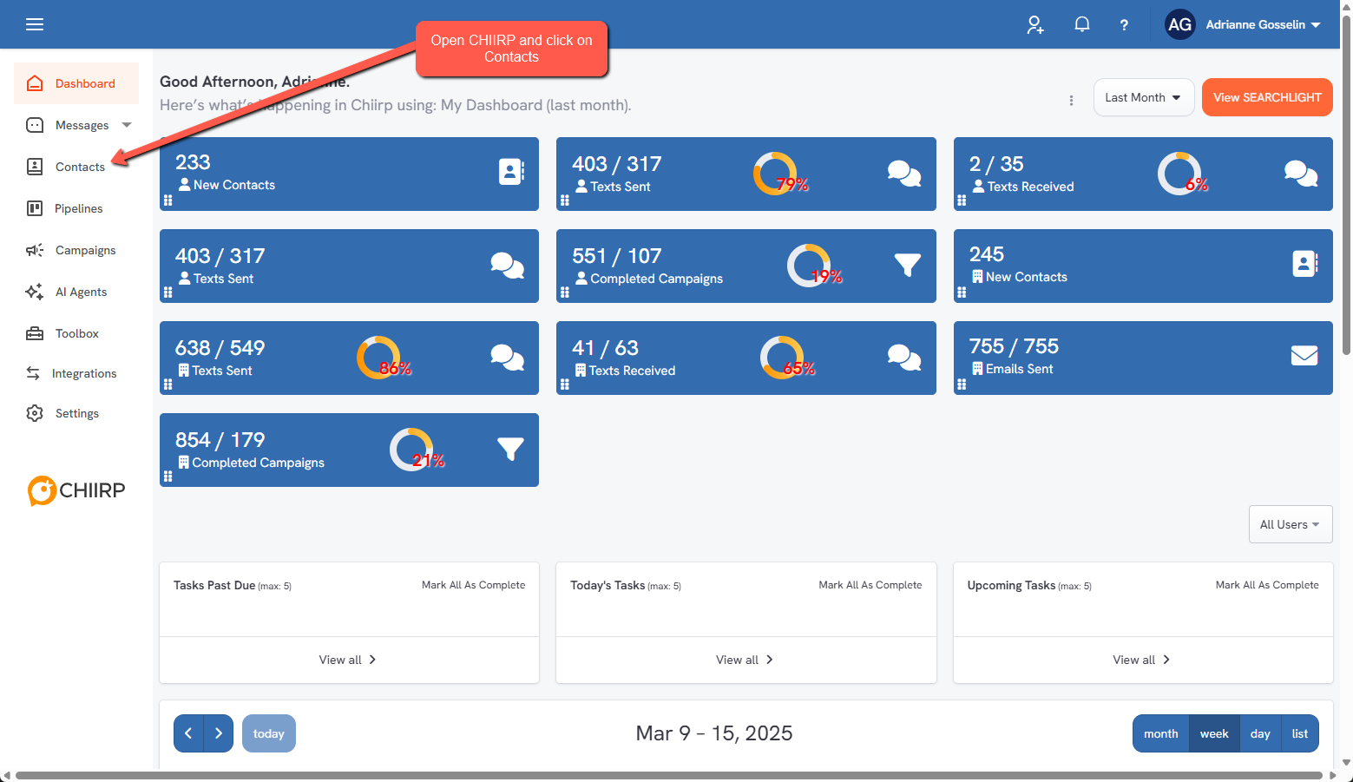Click the Pipelines sidebar icon

35,208
